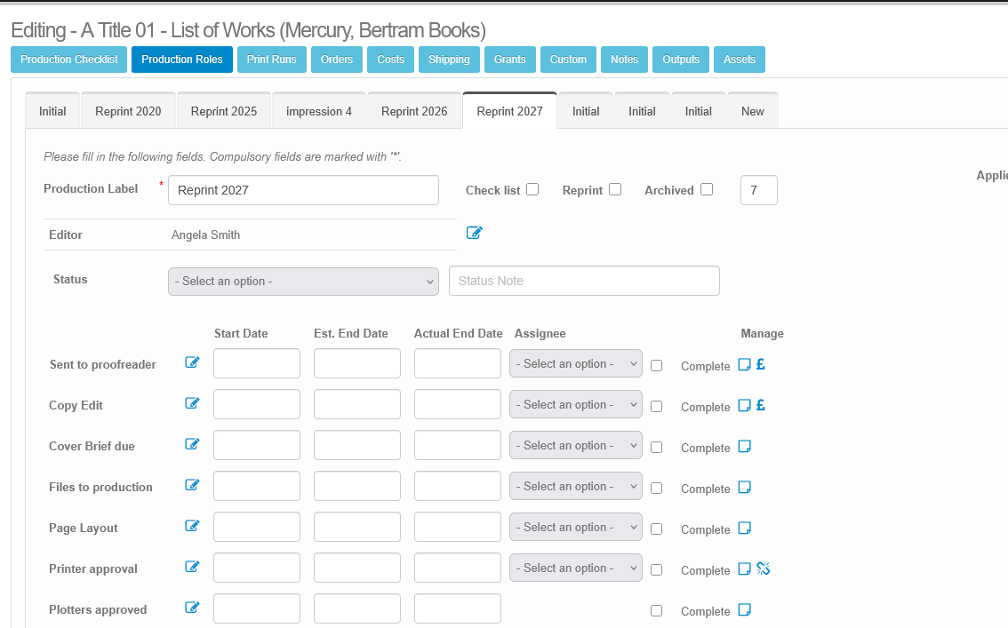Click the edit icon beside Cover Brief due

[x=192, y=444]
